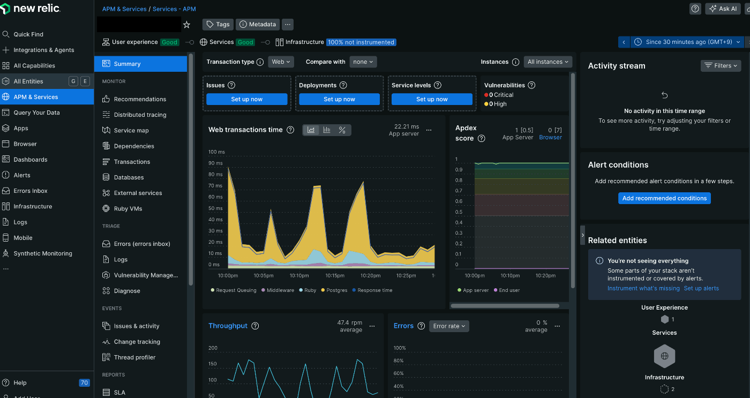Toggle Middleware legend series

(277, 290)
